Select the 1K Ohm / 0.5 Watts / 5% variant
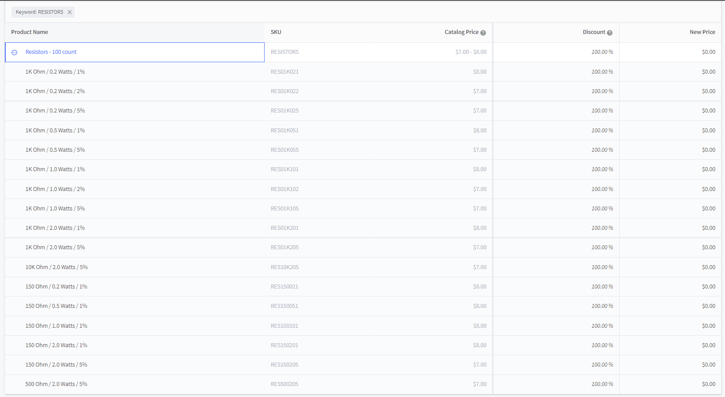 coord(55,150)
